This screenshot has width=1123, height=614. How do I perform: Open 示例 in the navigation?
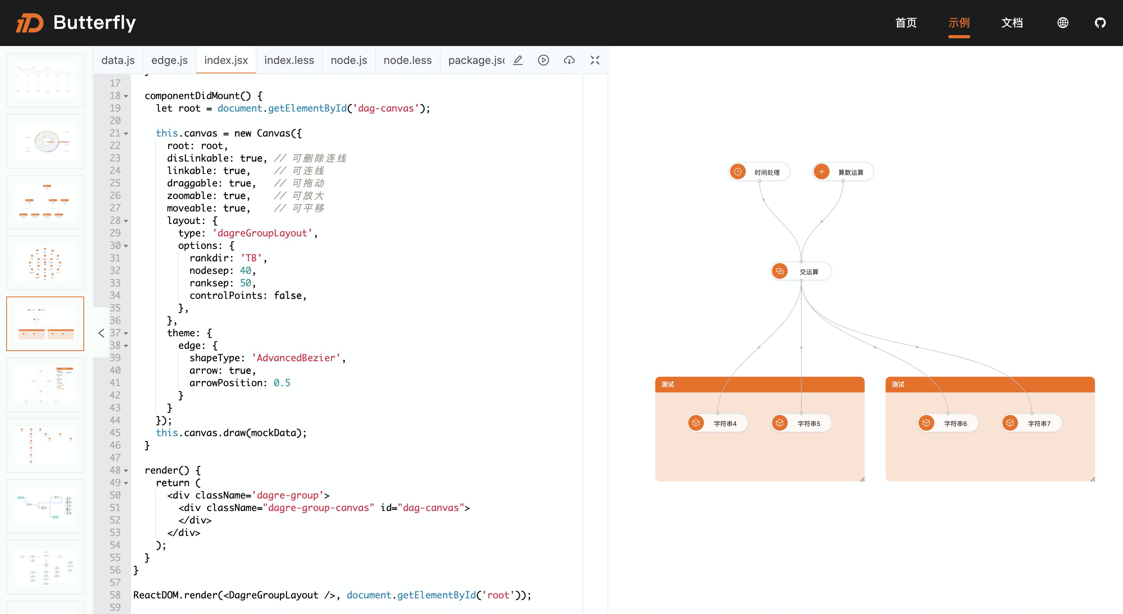coord(959,23)
